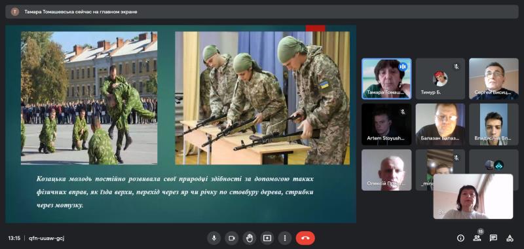Start screen presentation via the share screen icon
Image resolution: width=524 pixels, height=249 pixels.
point(267,238)
